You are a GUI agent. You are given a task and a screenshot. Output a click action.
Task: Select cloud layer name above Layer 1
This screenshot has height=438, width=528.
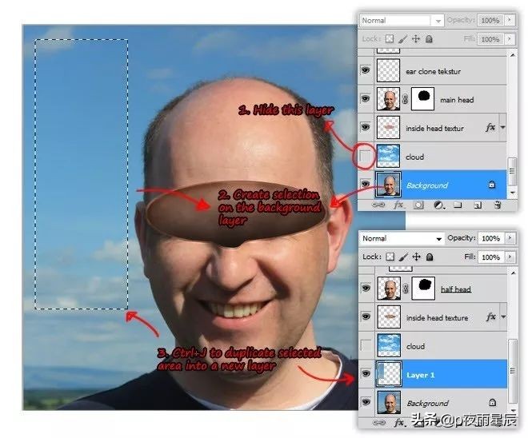click(x=415, y=346)
